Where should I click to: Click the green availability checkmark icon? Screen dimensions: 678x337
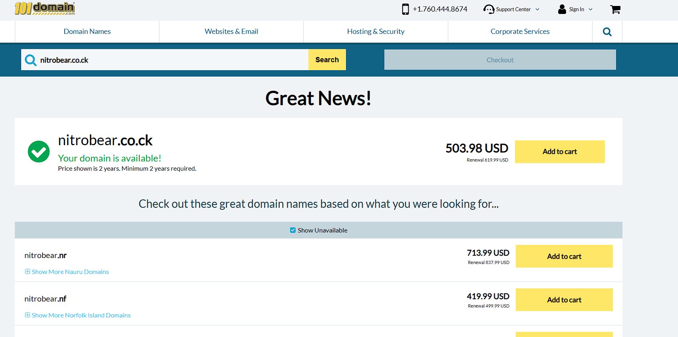(x=39, y=152)
